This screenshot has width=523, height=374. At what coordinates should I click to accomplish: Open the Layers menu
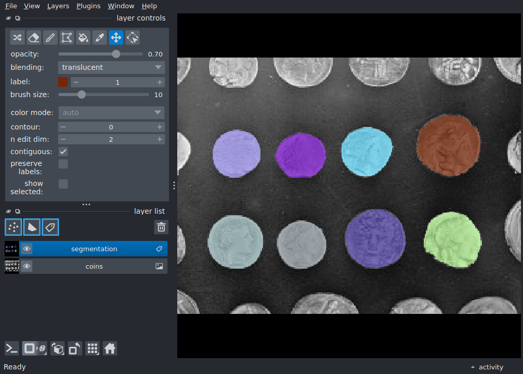point(58,6)
